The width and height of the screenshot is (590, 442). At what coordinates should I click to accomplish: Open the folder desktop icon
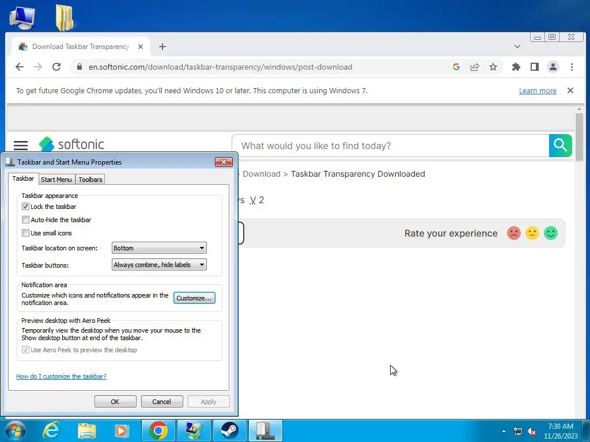click(x=65, y=17)
